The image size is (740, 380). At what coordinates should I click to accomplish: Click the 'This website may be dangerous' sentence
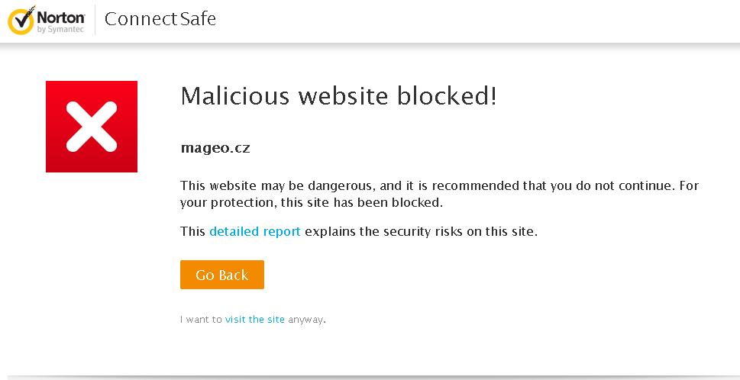pos(276,185)
